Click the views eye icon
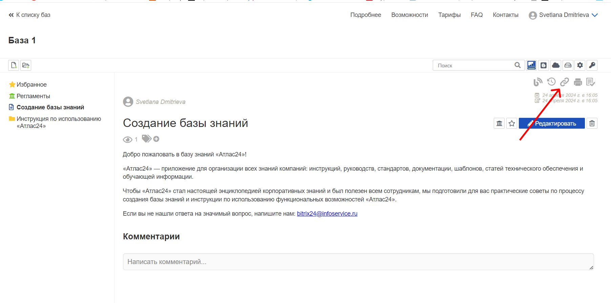This screenshot has width=611, height=303. click(x=127, y=139)
